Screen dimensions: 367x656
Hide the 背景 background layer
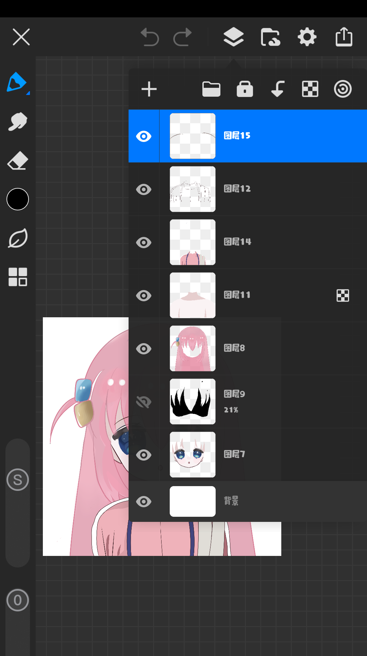pyautogui.click(x=144, y=501)
